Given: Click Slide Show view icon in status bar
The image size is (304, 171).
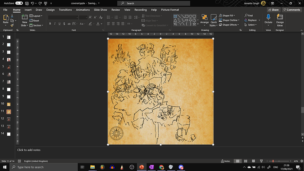Looking at the screenshot, I should coord(261,161).
